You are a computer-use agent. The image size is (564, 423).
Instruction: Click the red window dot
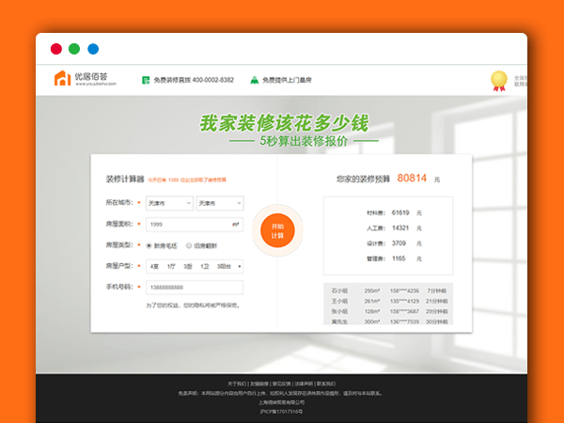(55, 49)
